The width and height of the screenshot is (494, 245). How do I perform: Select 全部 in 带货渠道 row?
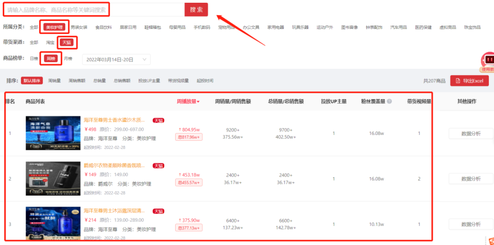tap(34, 42)
